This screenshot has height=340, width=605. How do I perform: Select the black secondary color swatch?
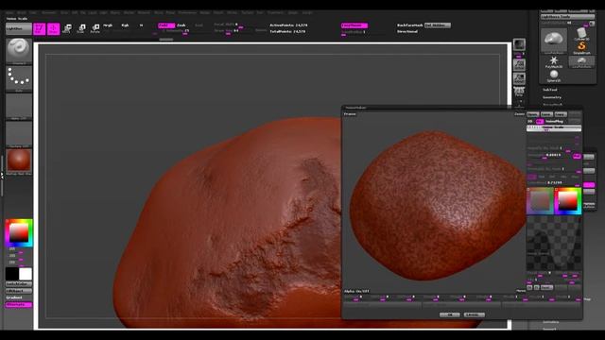(12, 274)
